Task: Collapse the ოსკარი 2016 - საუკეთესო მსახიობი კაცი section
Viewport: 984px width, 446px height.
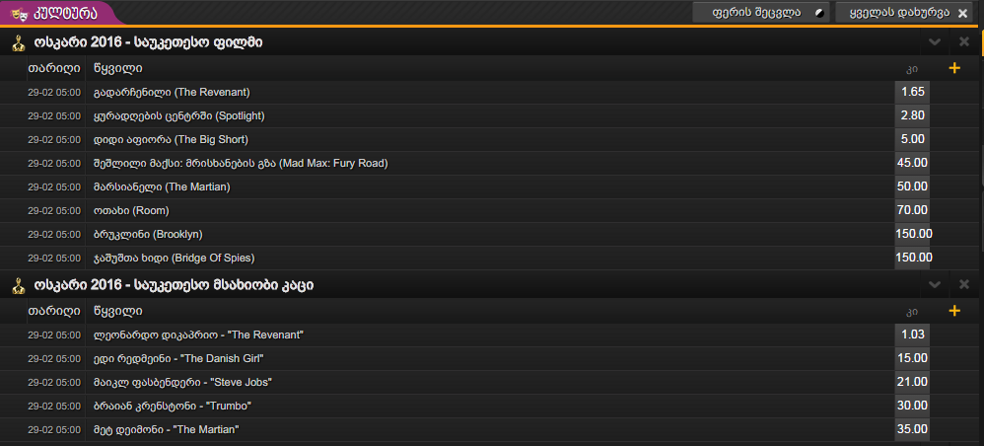Action: pyautogui.click(x=935, y=284)
